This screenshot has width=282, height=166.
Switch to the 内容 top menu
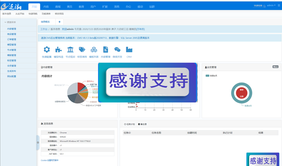(x=46, y=6)
